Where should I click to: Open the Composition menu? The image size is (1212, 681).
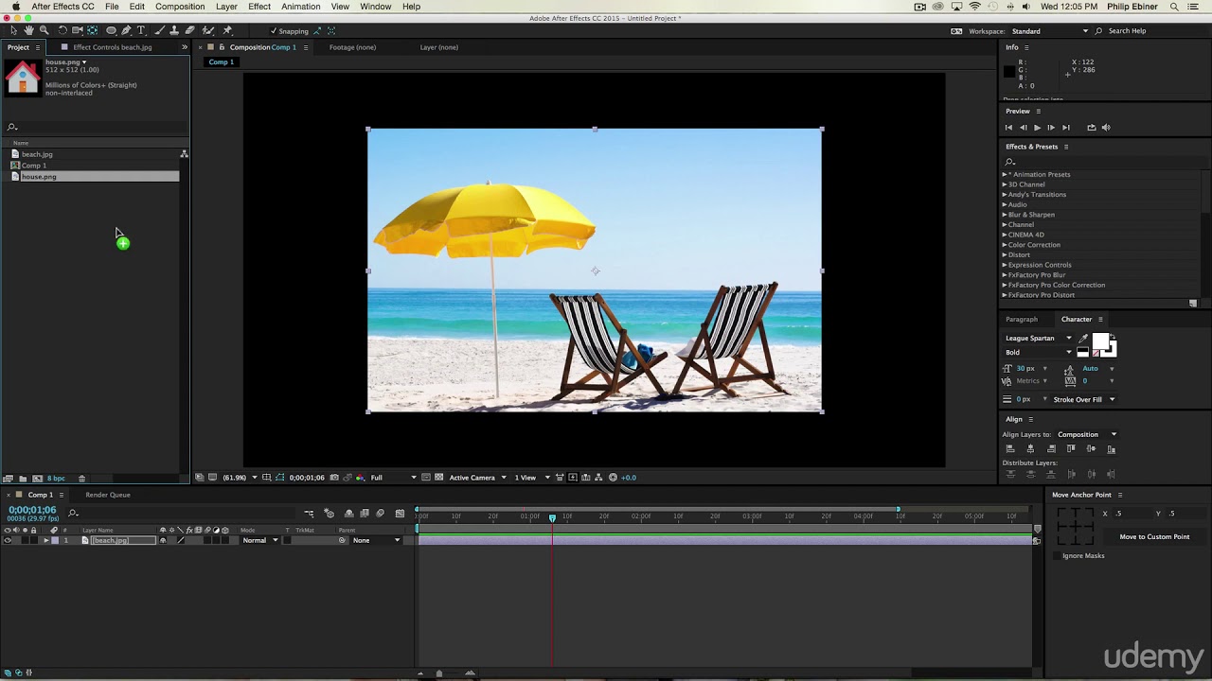[x=180, y=7]
